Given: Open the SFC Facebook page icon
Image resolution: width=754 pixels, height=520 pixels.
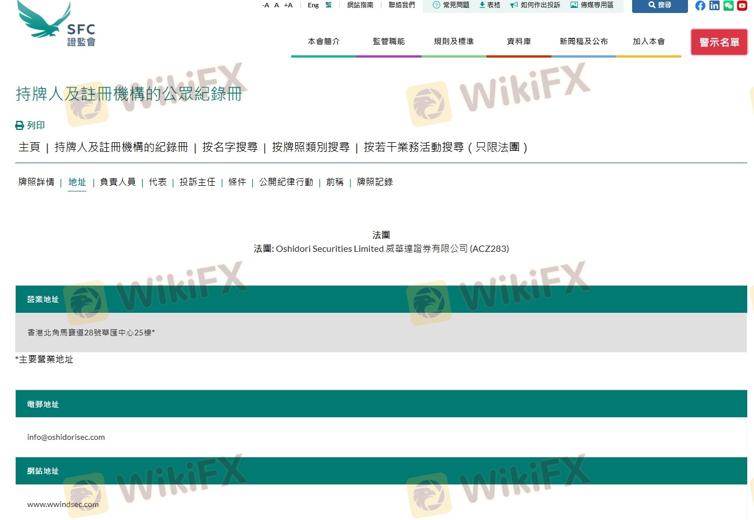Looking at the screenshot, I should pyautogui.click(x=700, y=6).
